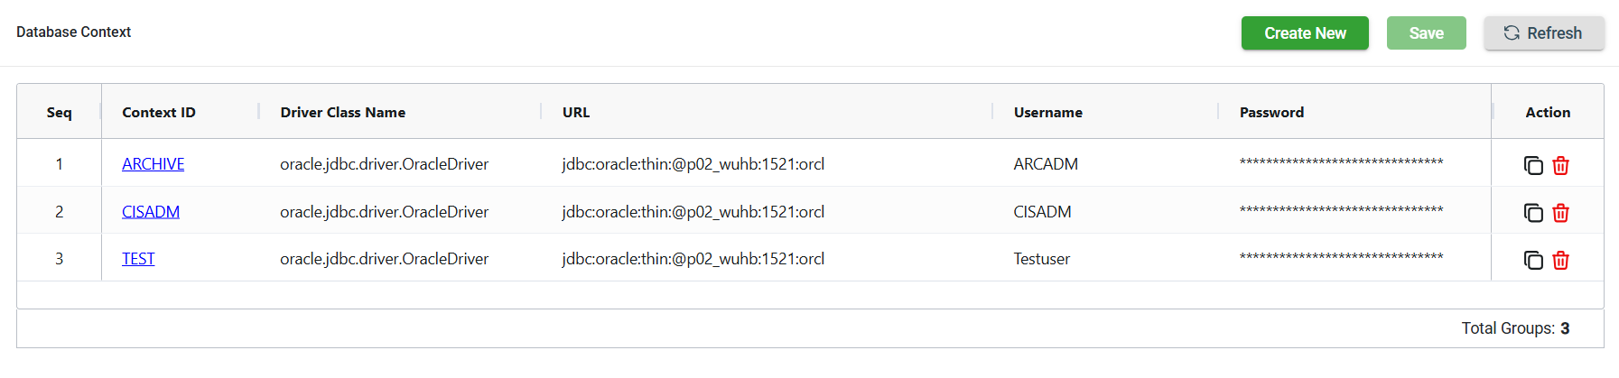
Task: Click the Username column header
Action: pyautogui.click(x=1047, y=113)
